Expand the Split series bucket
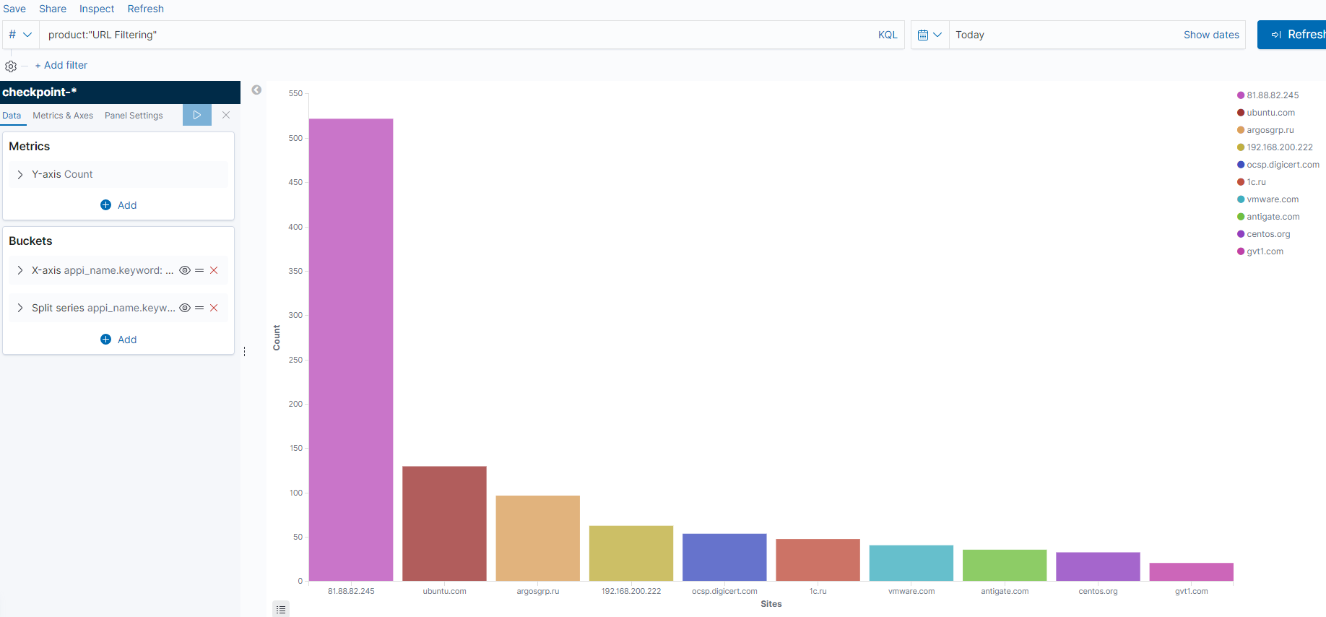The height and width of the screenshot is (617, 1326). [x=20, y=308]
